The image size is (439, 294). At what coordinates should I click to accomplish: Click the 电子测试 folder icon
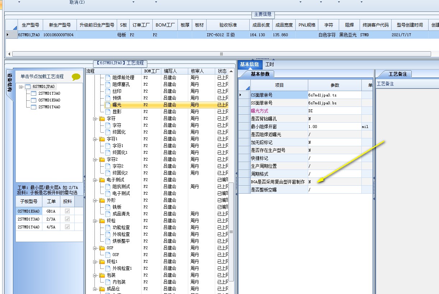pyautogui.click(x=102, y=180)
